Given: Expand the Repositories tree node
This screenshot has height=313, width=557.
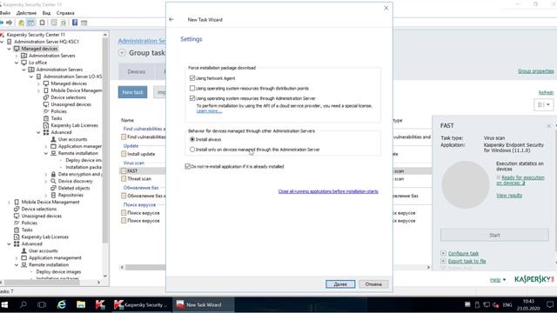Looking at the screenshot, I should click(x=46, y=195).
